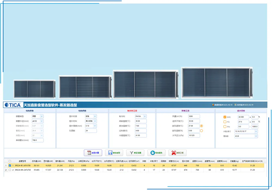Click the 孔周数 field showing 24
The height and width of the screenshot is (190, 272).
pyautogui.click(x=90, y=131)
